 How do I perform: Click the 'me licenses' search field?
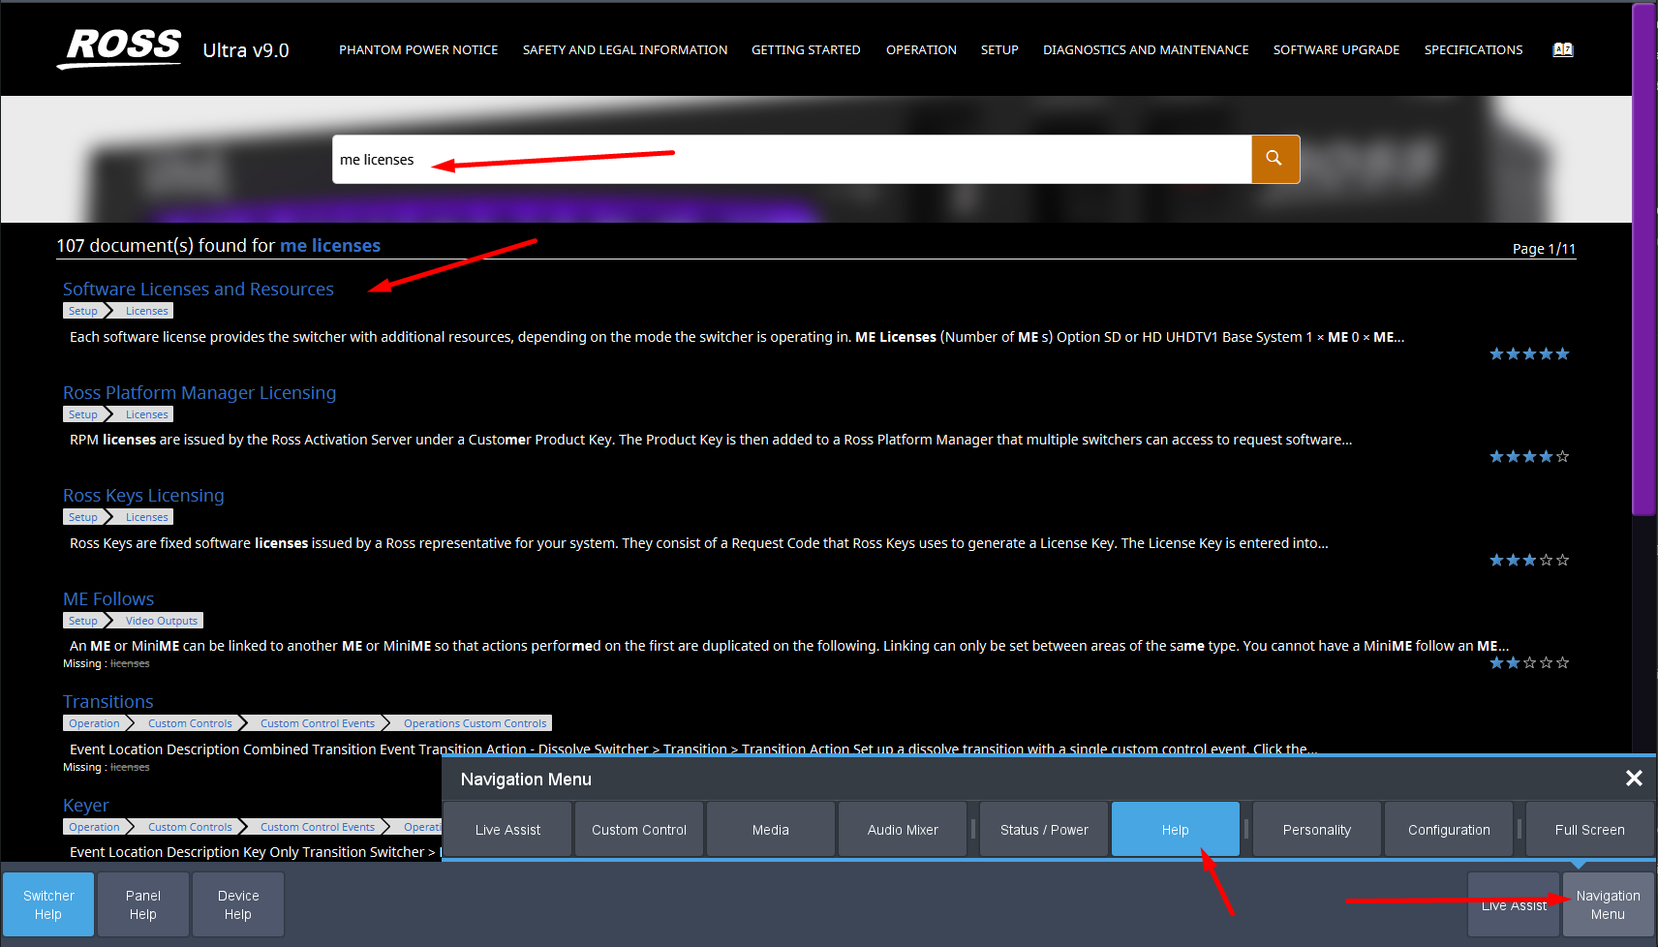pos(792,159)
